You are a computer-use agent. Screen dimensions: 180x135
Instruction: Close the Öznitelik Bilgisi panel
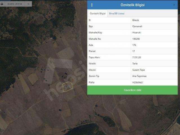click(174, 5)
